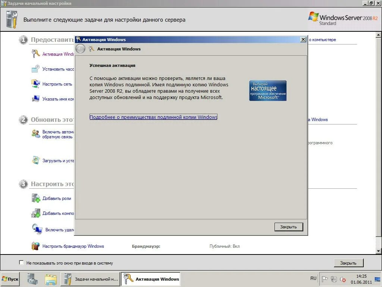382x287 pixels.
Task: Click scrollbar up arrow in tasks window
Action: (x=378, y=35)
